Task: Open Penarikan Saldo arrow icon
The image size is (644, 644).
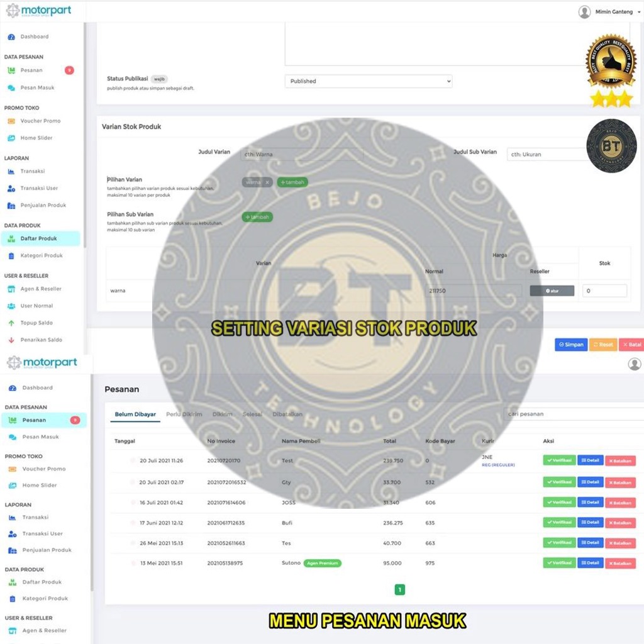Action: [11, 340]
